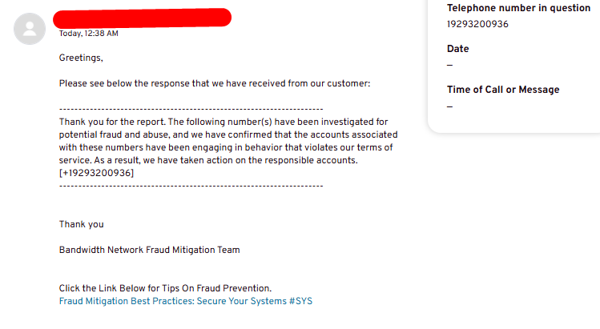Viewport: 600px width, 329px height.
Task: Click the Date field label
Action: 457,49
